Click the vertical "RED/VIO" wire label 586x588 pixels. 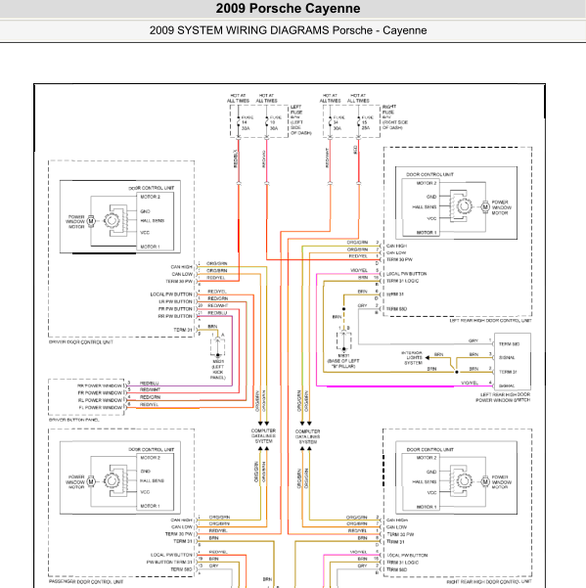coord(263,158)
